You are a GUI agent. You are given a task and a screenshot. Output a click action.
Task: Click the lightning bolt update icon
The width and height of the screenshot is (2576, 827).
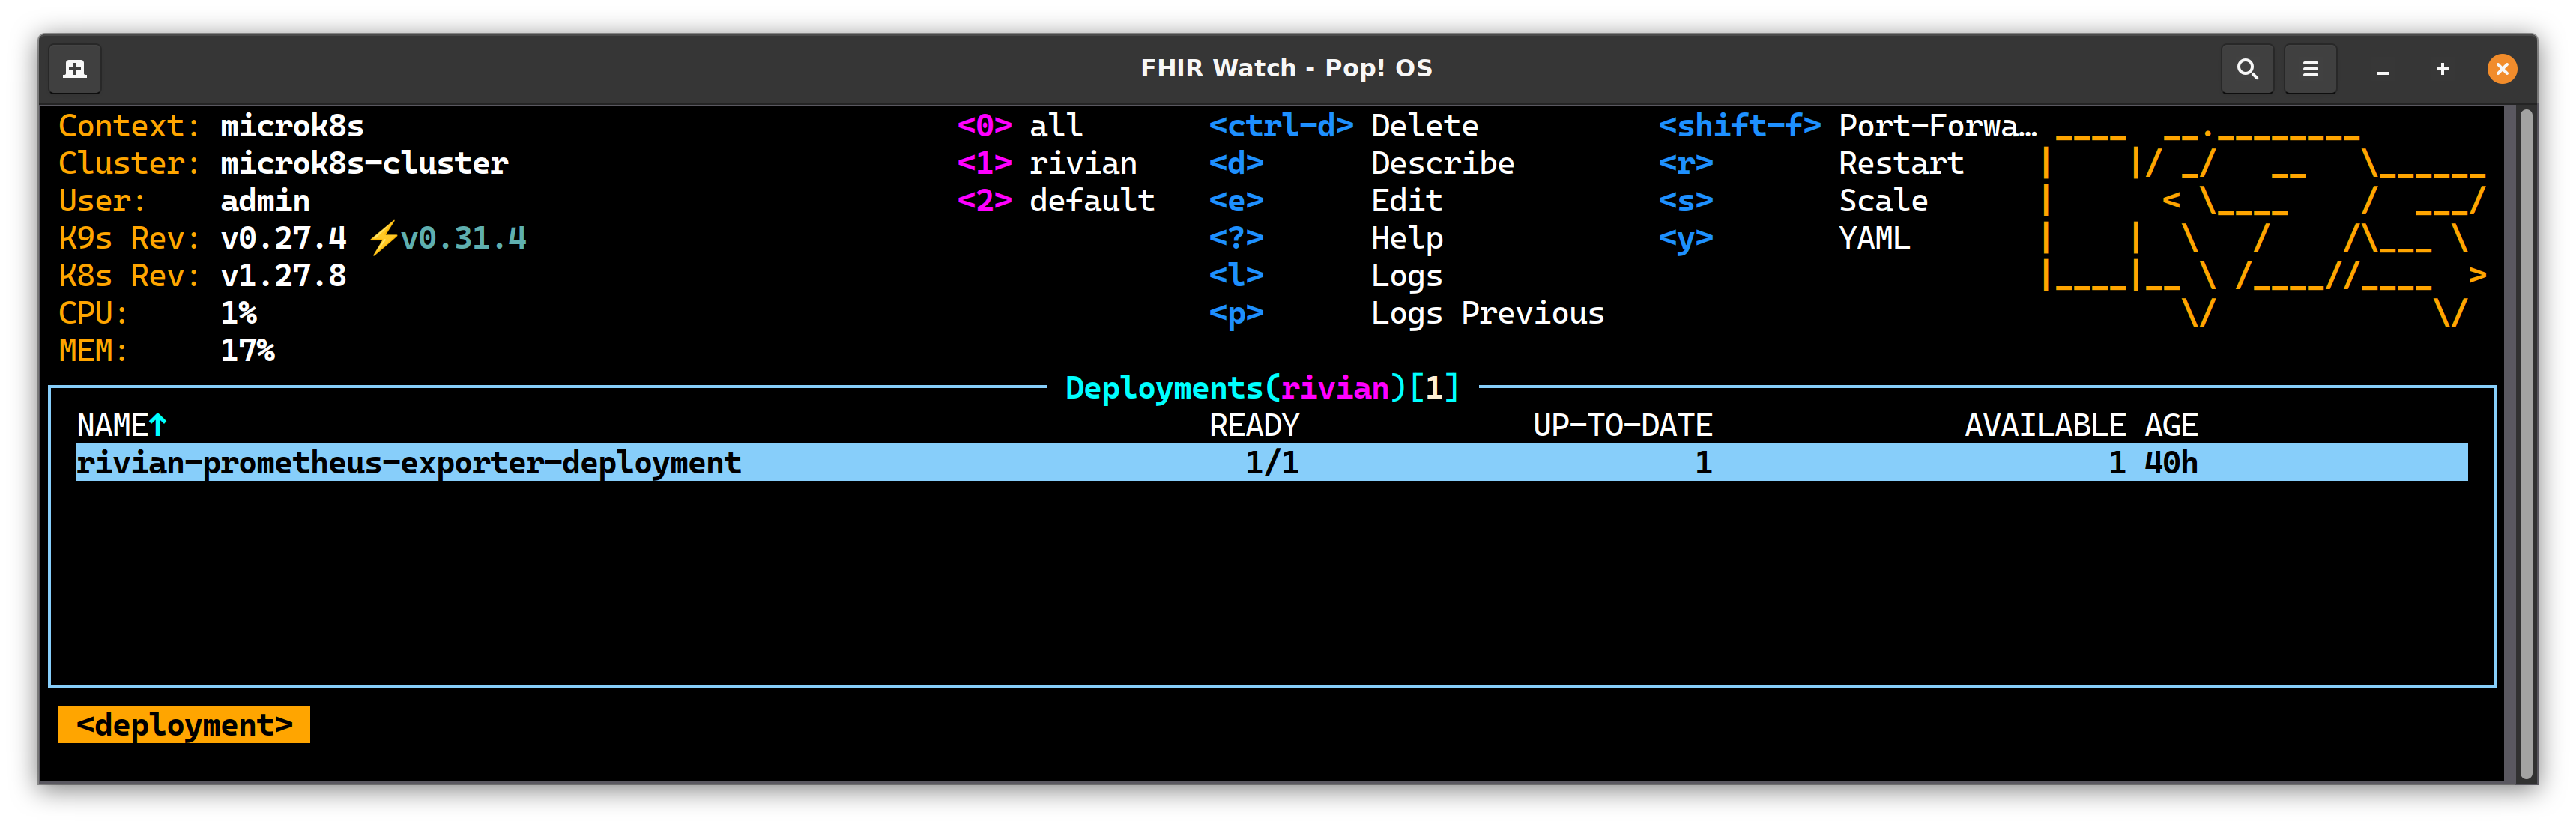click(383, 238)
